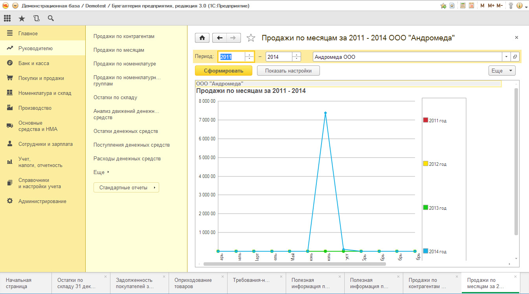Click the end year field 2014
The height and width of the screenshot is (294, 529).
tap(279, 57)
